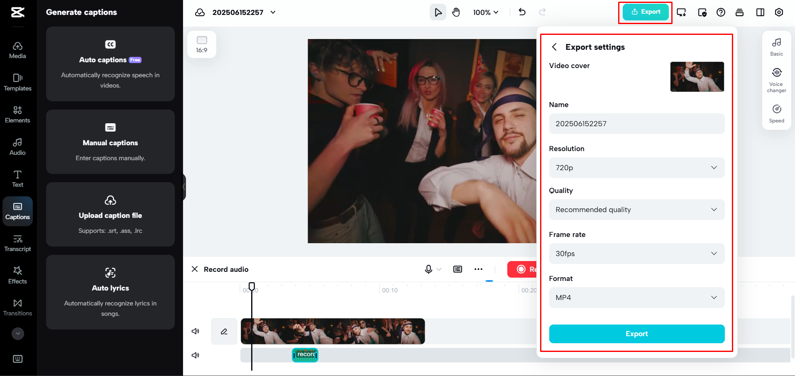Open the privacy shield window icon
Image resolution: width=795 pixels, height=376 pixels.
click(702, 12)
